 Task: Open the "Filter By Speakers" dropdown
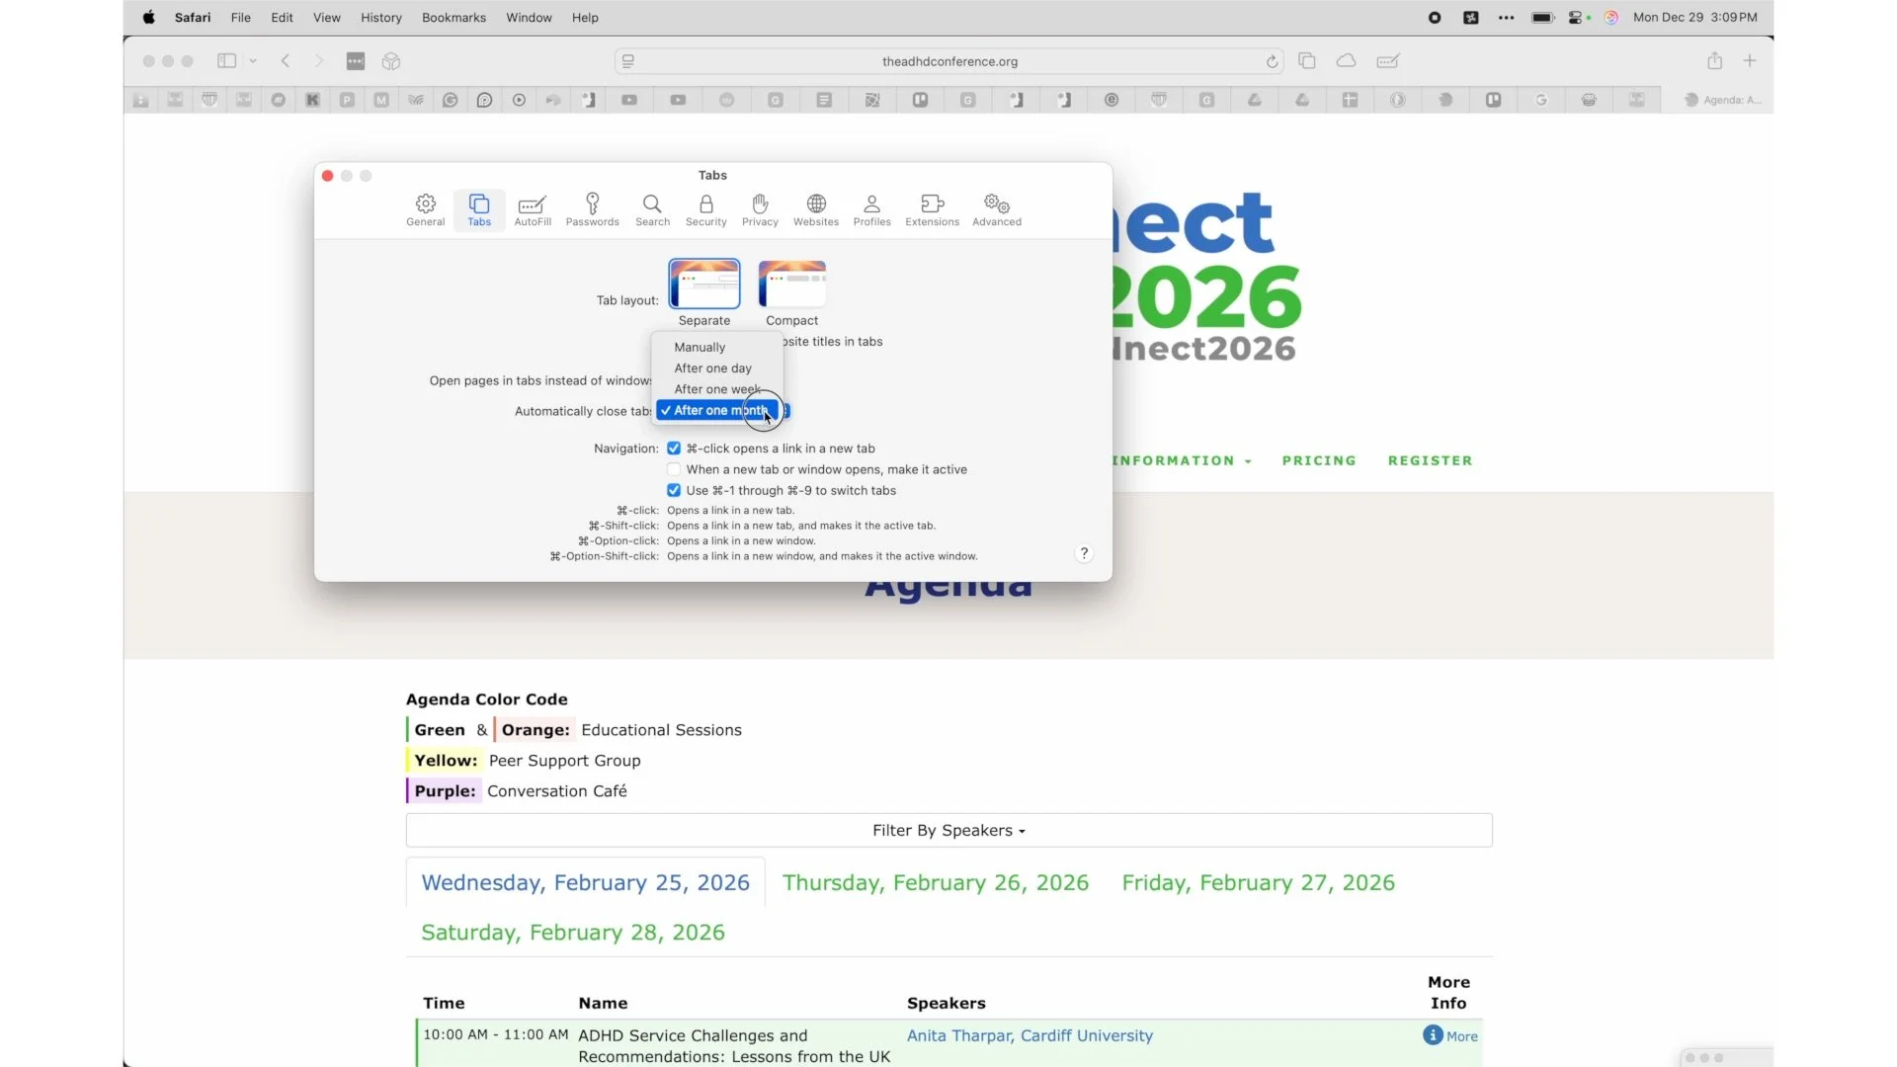tap(948, 830)
